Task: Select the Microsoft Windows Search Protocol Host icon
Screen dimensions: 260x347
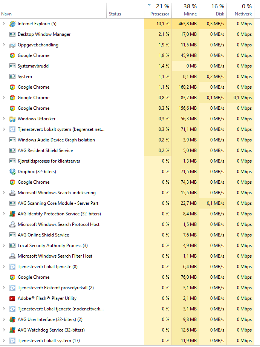Action: click(x=12, y=224)
